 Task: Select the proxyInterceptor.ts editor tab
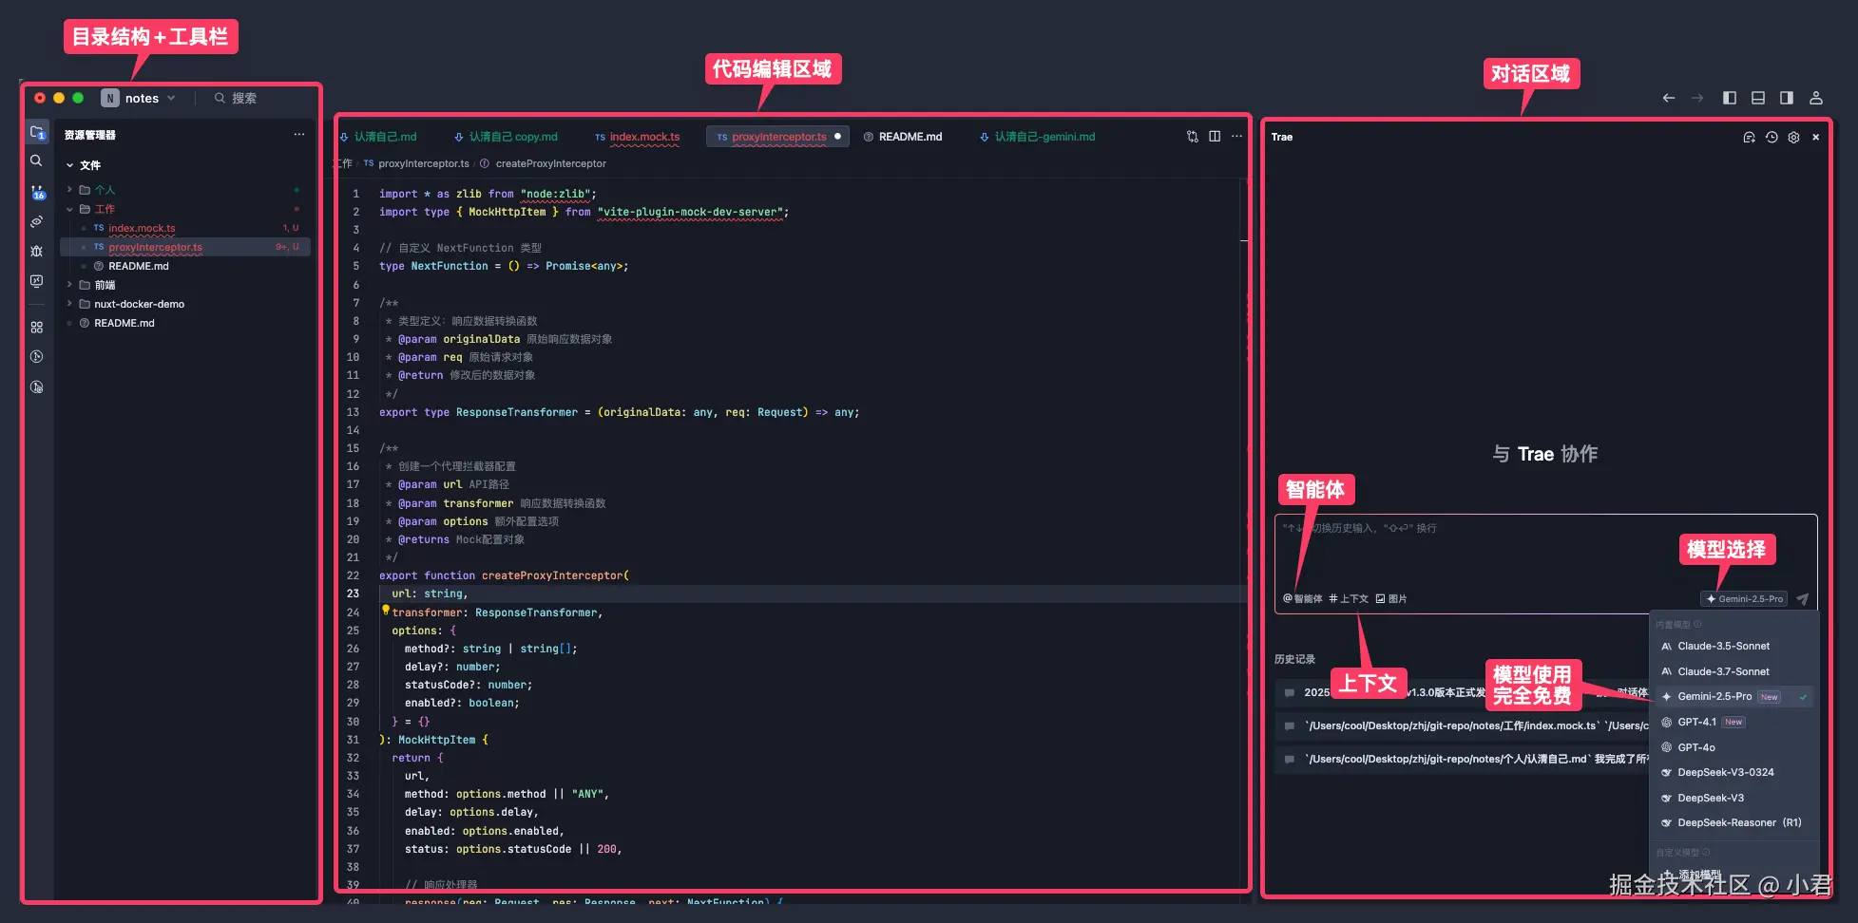(x=777, y=137)
